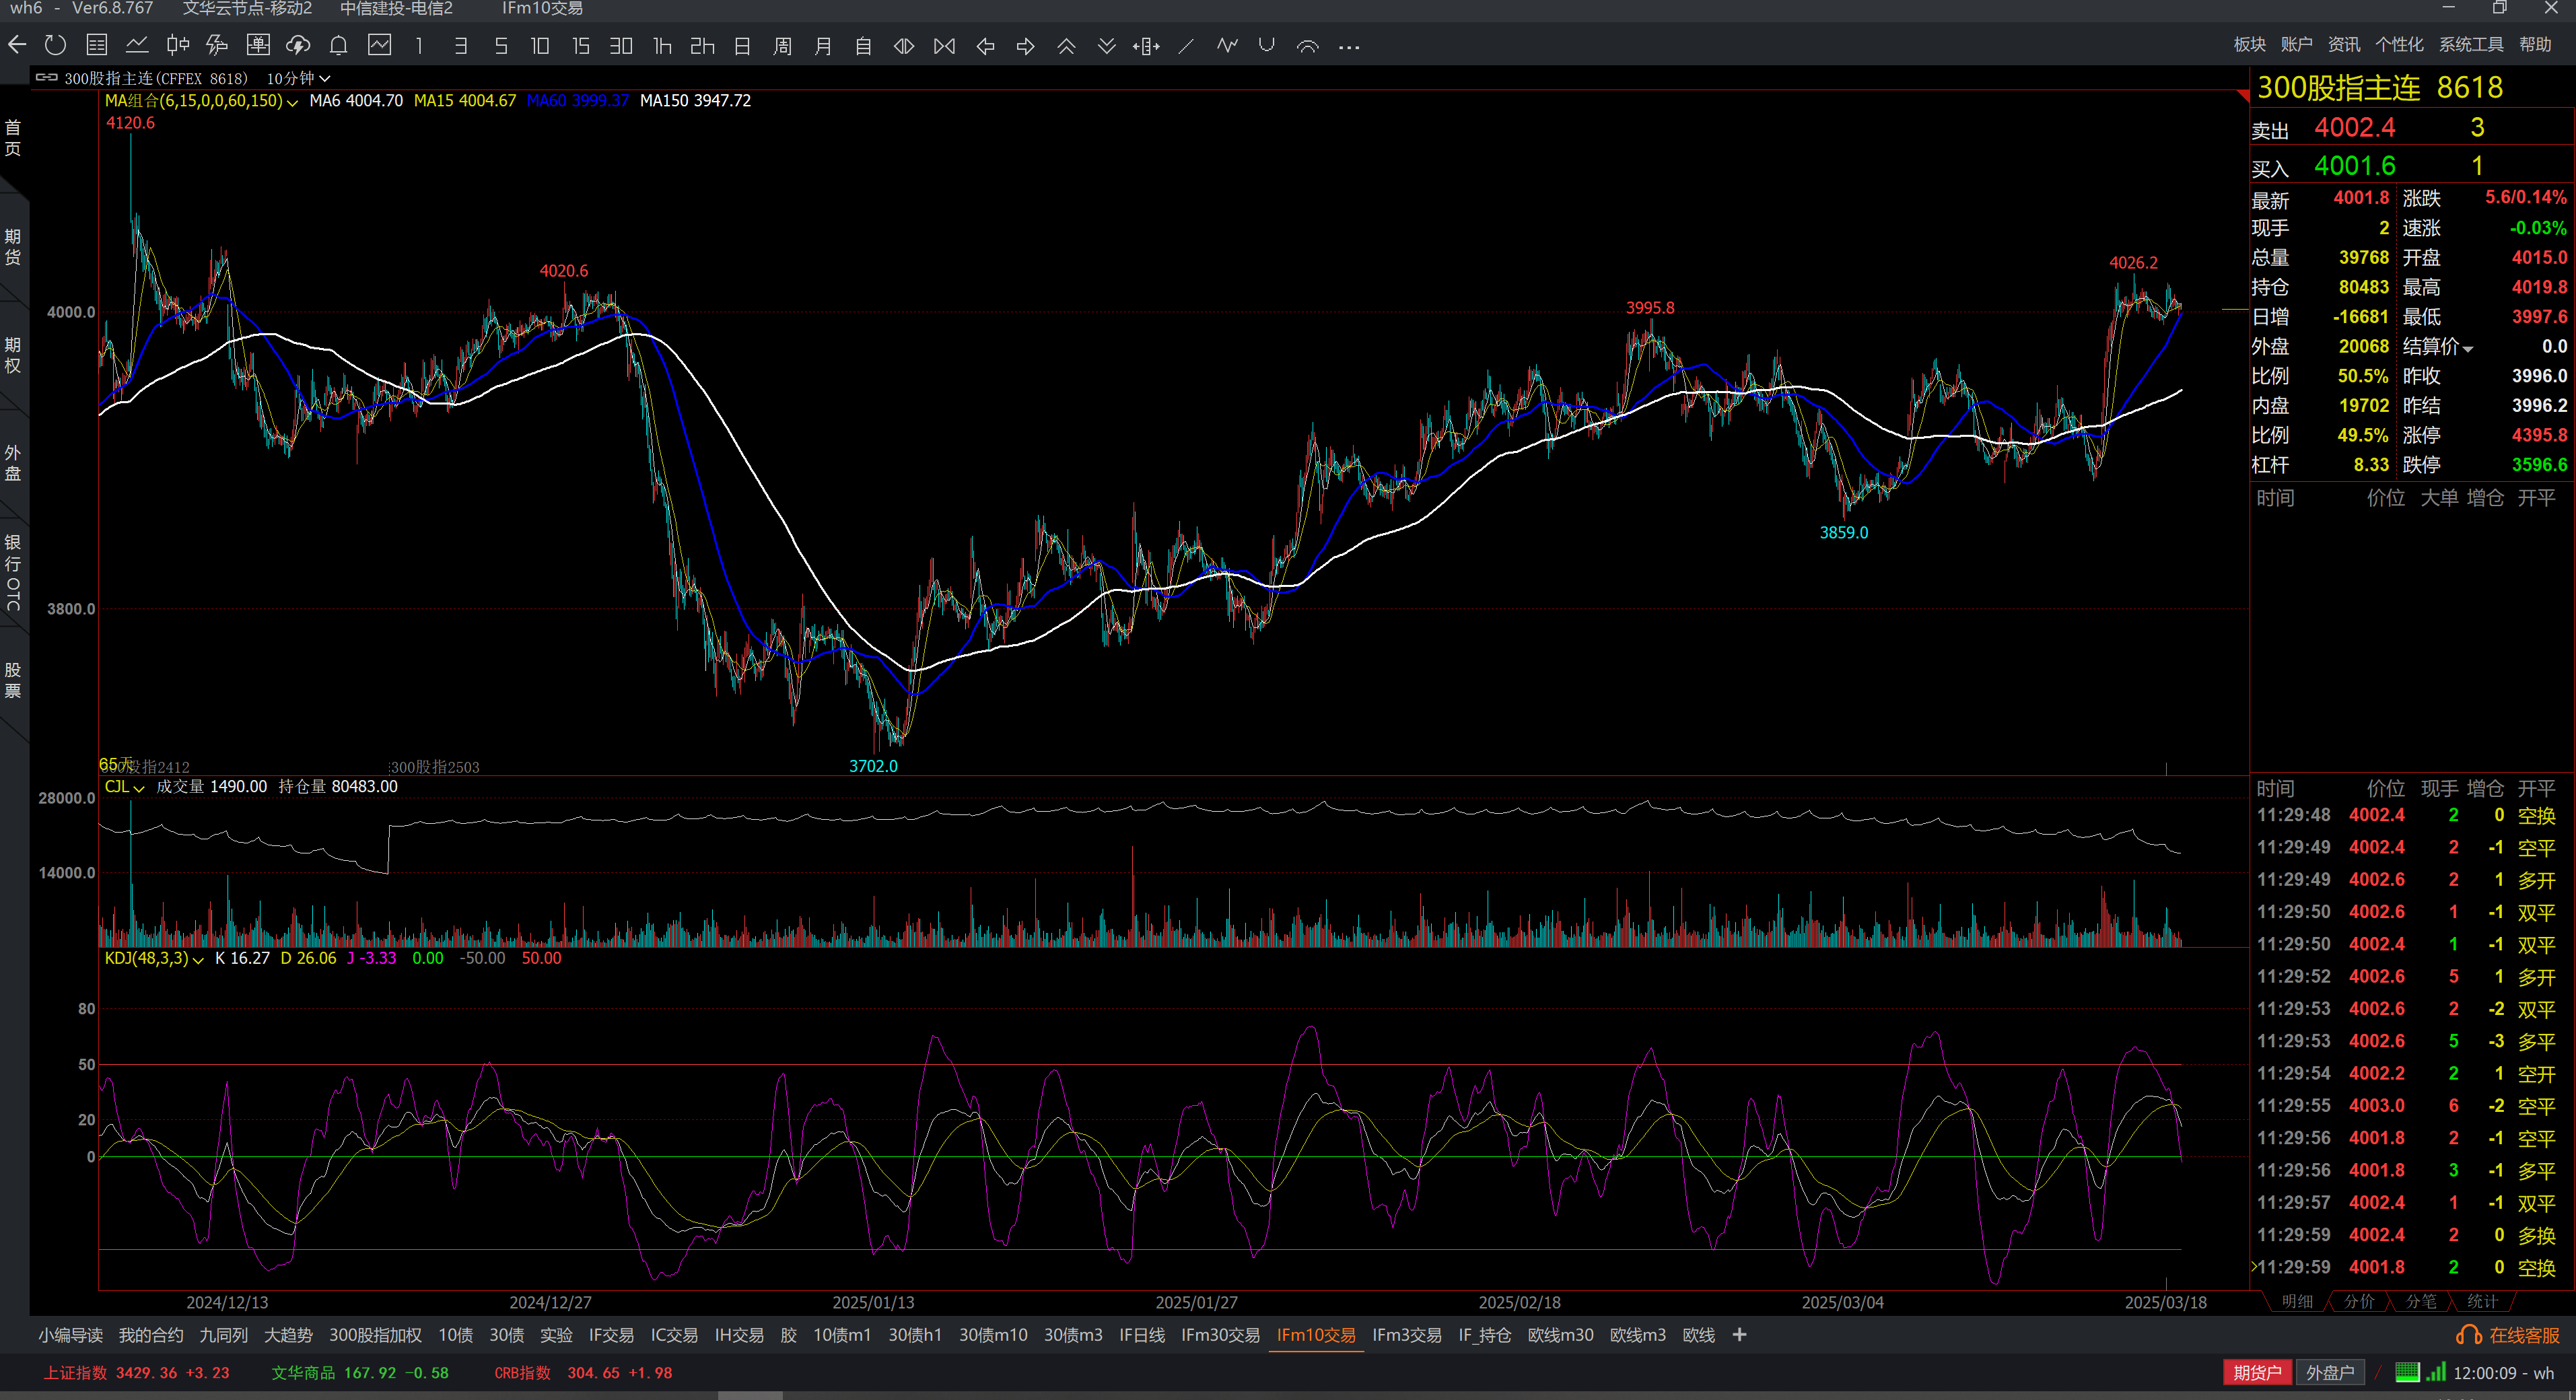Select the draw line tool icon
2576x1400 pixels.
(1186, 45)
